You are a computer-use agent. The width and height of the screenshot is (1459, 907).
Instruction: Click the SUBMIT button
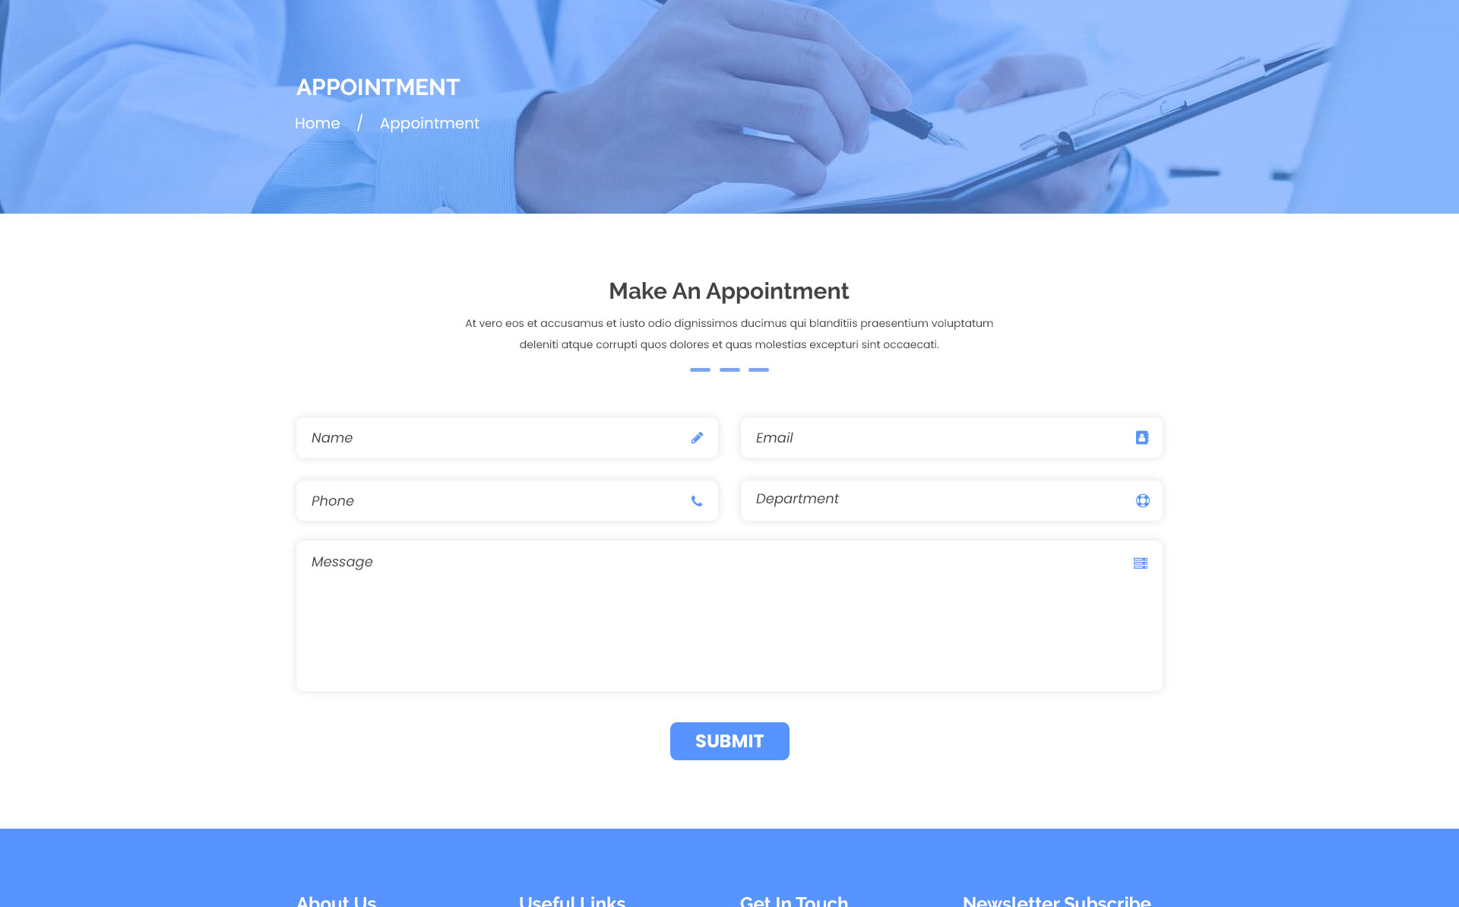click(729, 741)
